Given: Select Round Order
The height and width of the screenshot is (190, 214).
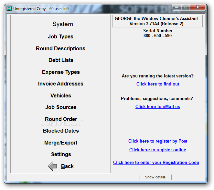Looking at the screenshot, I should (x=61, y=119).
